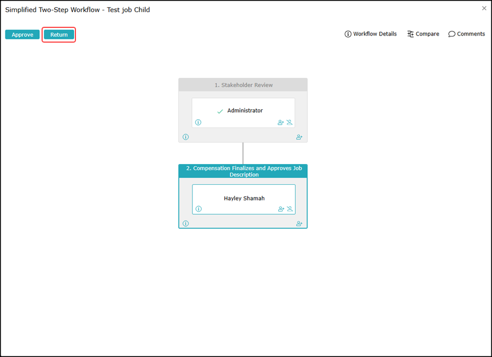The height and width of the screenshot is (357, 492).
Task: Remove Administrator approver icon
Action: coord(289,122)
